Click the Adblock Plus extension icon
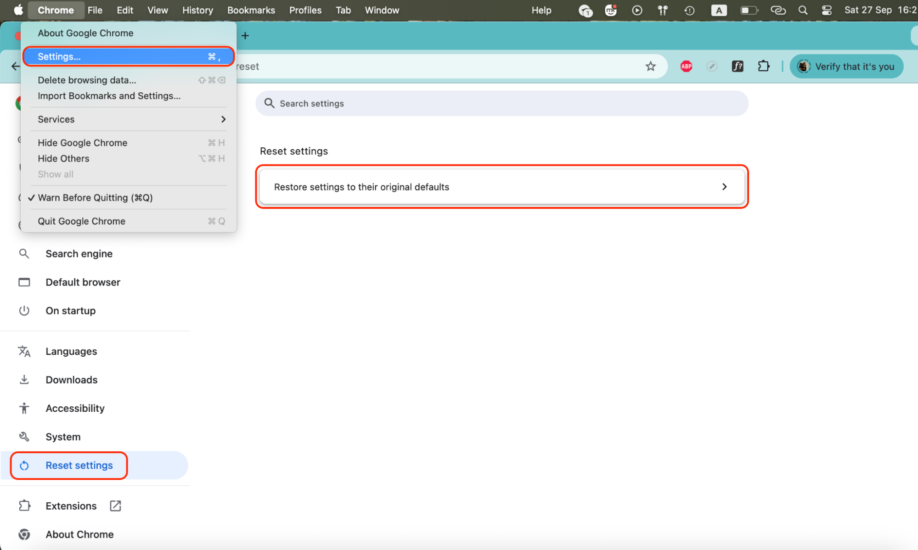Image resolution: width=918 pixels, height=550 pixels. click(x=686, y=66)
